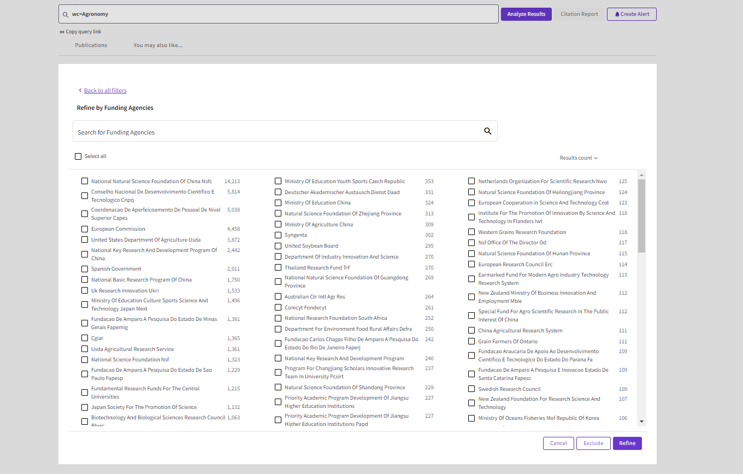Open the You may also like tab

click(x=158, y=45)
